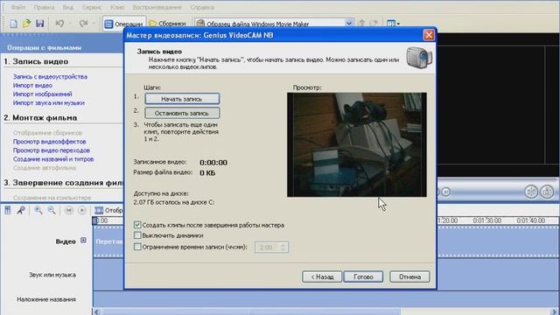The image size is (560, 315).
Task: Open project with the folder toolbar icon
Action: [x=26, y=24]
